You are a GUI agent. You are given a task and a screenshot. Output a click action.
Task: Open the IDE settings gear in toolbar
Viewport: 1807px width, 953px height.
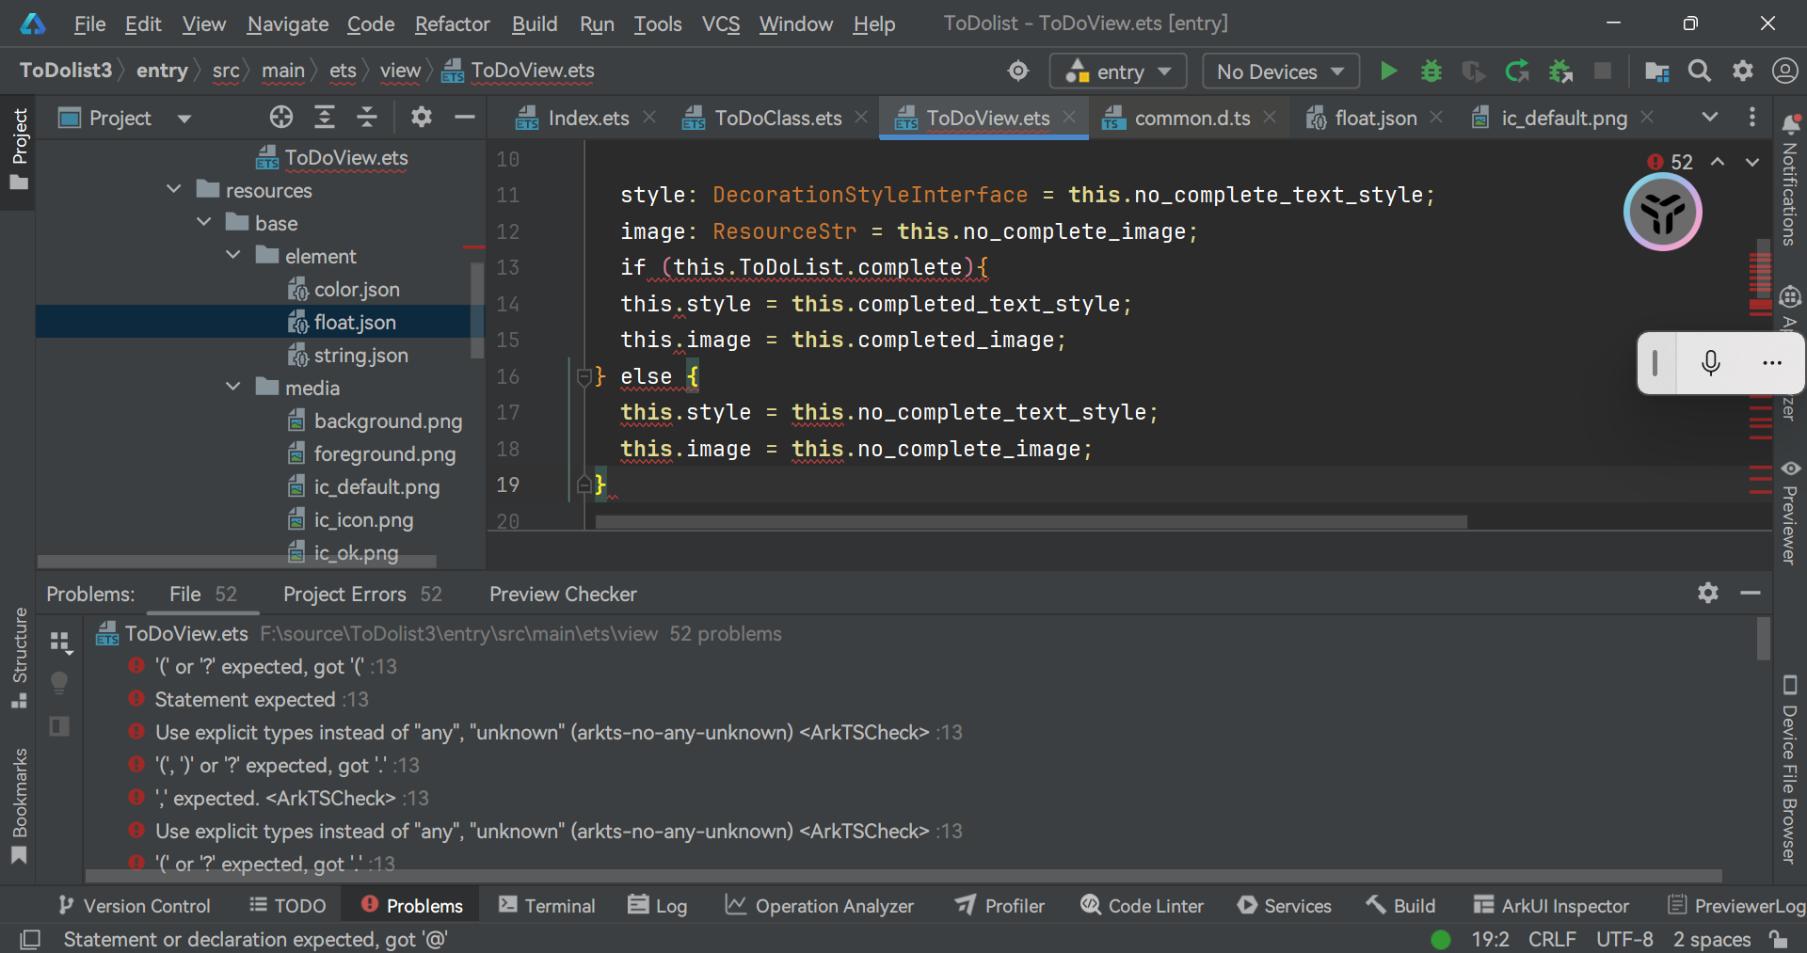pyautogui.click(x=1742, y=71)
